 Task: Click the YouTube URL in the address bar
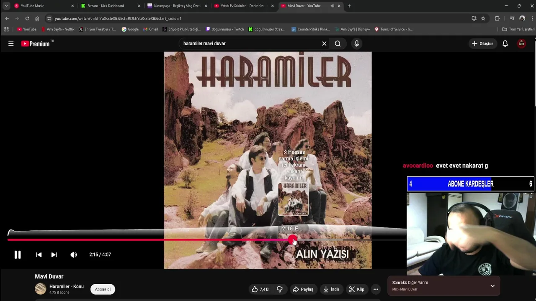coord(118,18)
